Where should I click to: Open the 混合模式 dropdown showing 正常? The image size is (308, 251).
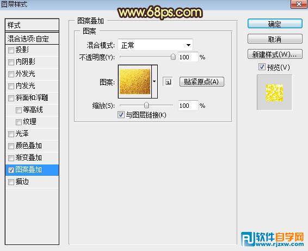155,45
